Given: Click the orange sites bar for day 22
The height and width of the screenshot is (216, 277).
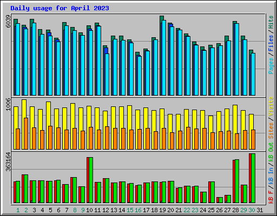Looking at the screenshot, I should point(188,138).
